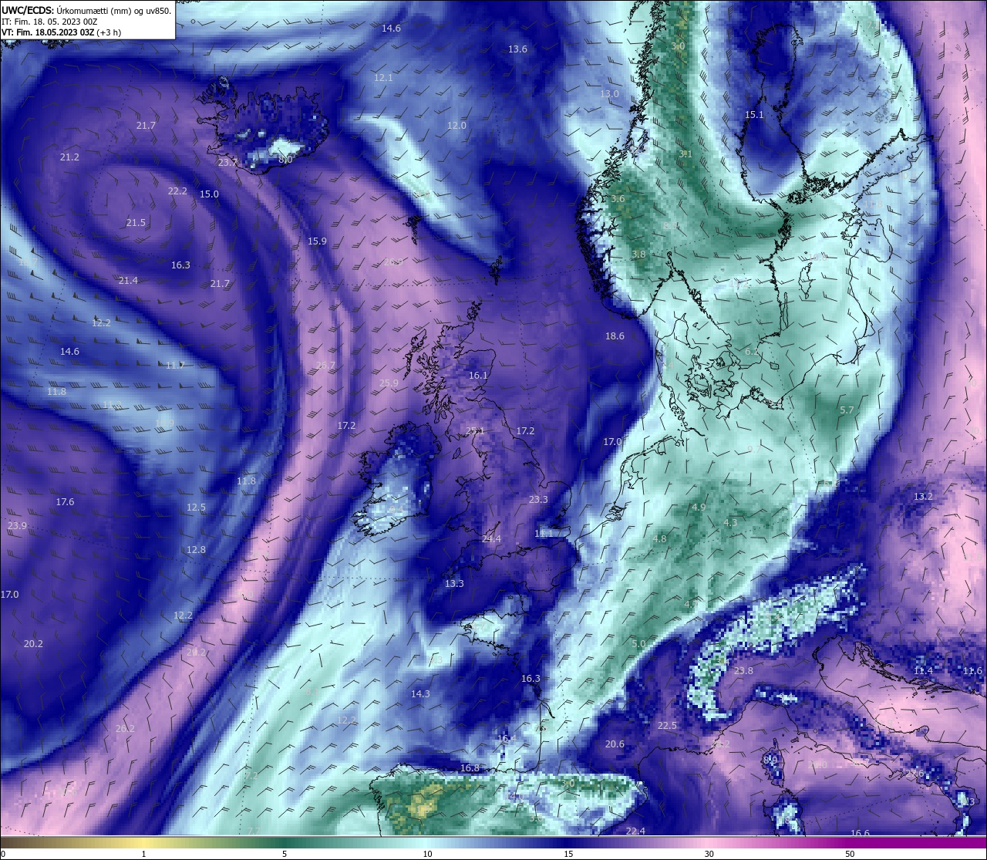Click the map value '13.3'
987x860 pixels.
pyautogui.click(x=454, y=584)
